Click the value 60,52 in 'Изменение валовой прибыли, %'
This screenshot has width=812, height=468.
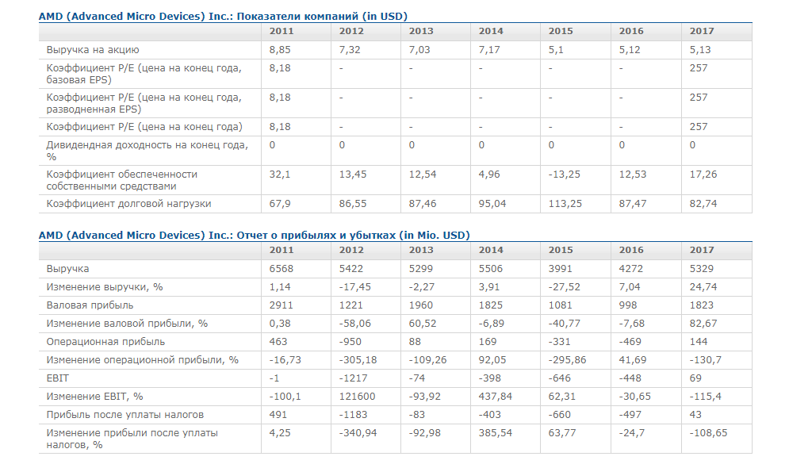coord(423,324)
